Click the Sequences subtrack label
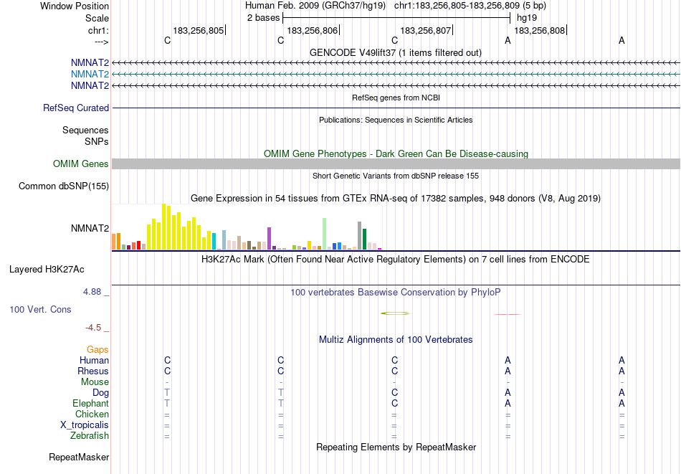 pyautogui.click(x=85, y=130)
